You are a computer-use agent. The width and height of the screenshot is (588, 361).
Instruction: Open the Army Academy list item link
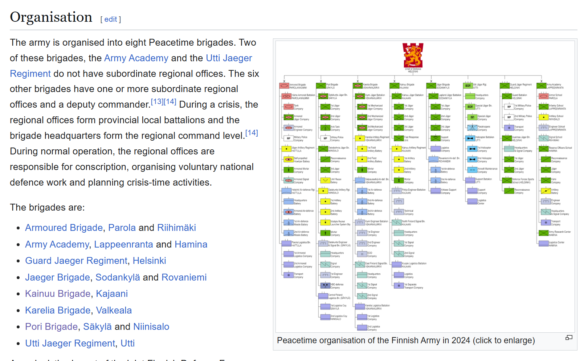coord(57,244)
